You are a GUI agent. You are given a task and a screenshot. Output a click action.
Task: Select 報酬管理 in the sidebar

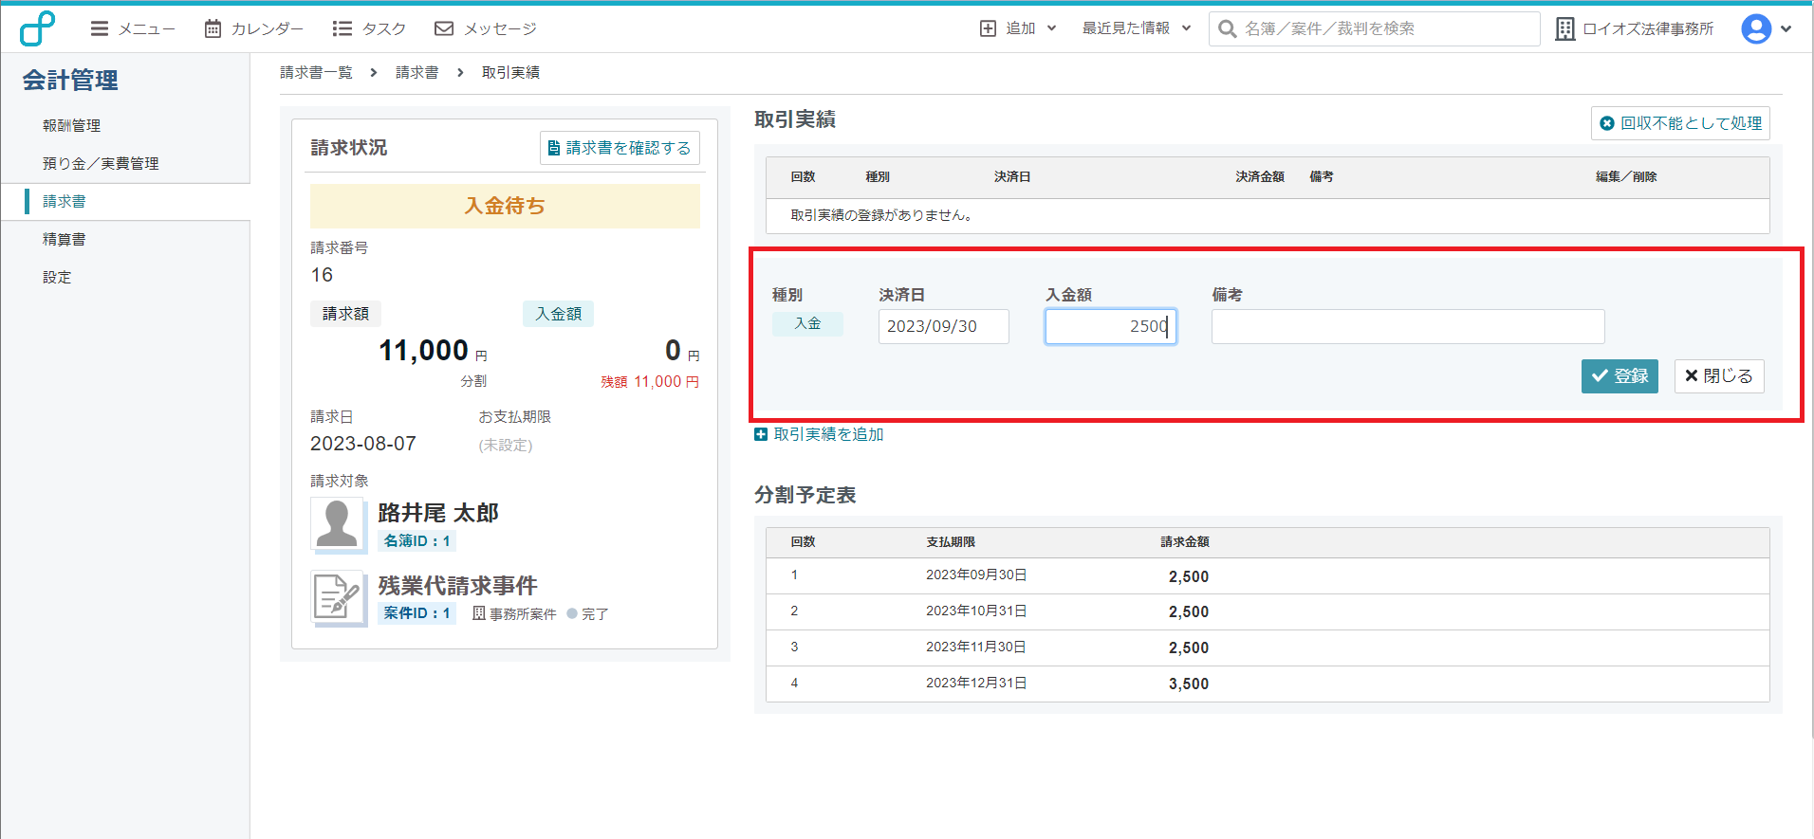[71, 125]
